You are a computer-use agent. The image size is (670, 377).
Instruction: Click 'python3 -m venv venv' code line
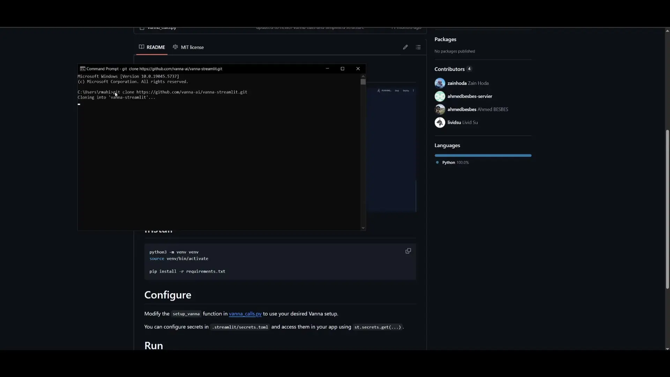click(x=174, y=252)
